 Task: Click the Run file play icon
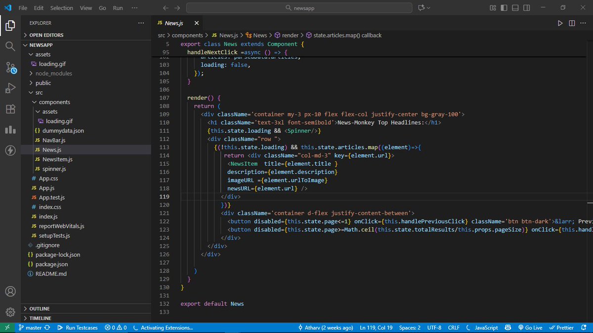(560, 23)
